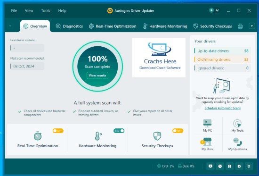The image size is (259, 176).
Task: Open the Real-Time Optimization tab
Action: coord(113,26)
